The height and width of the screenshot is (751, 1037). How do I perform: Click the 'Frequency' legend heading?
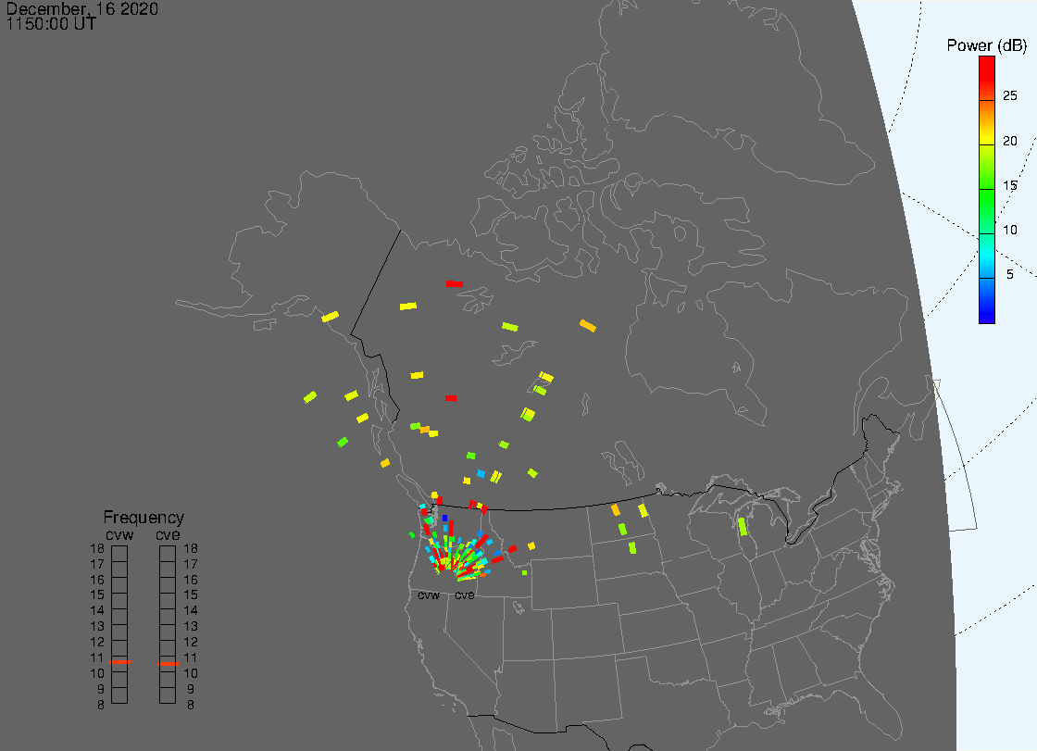tap(144, 518)
